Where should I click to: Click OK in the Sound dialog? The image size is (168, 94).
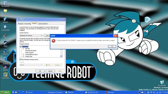[x=40, y=71]
